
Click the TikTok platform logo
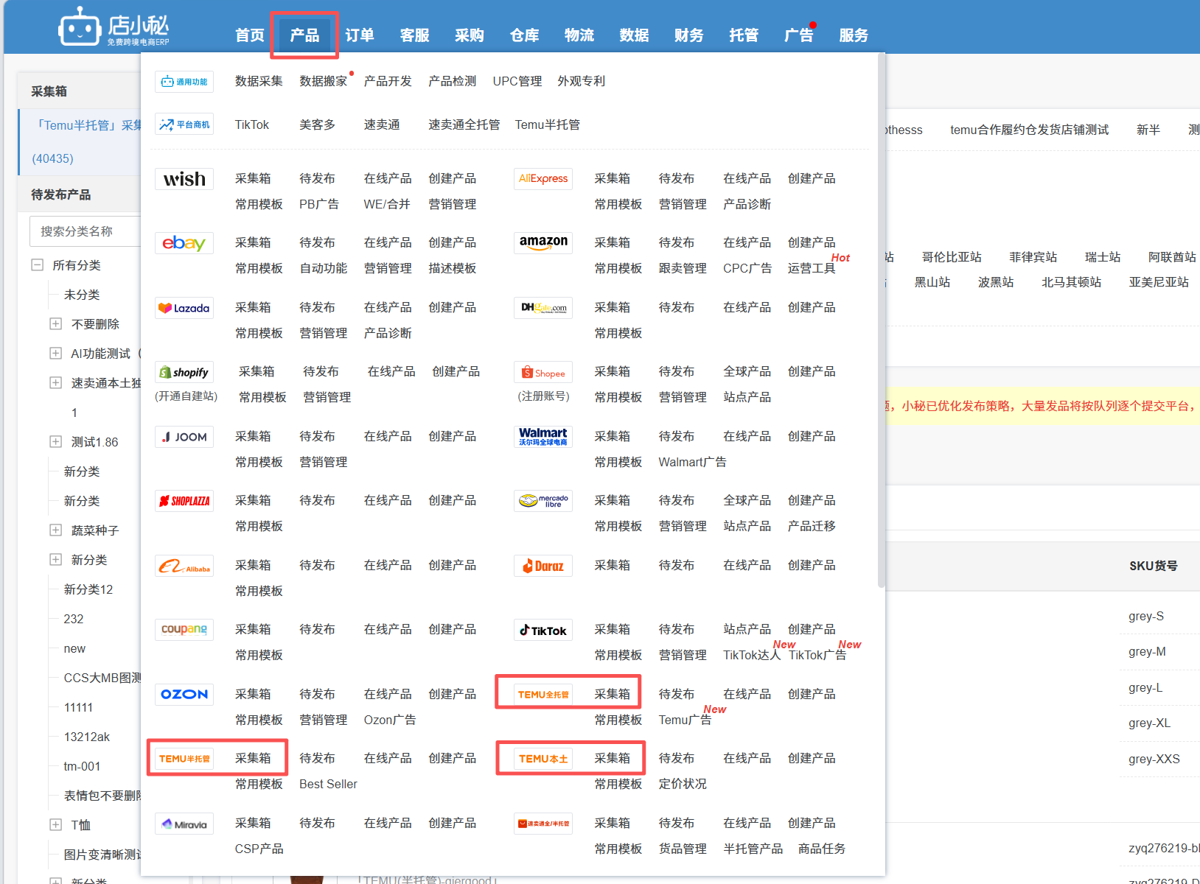543,630
